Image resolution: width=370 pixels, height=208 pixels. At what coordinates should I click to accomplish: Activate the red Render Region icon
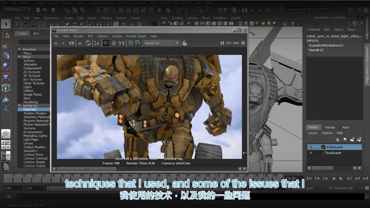pyautogui.click(x=64, y=43)
